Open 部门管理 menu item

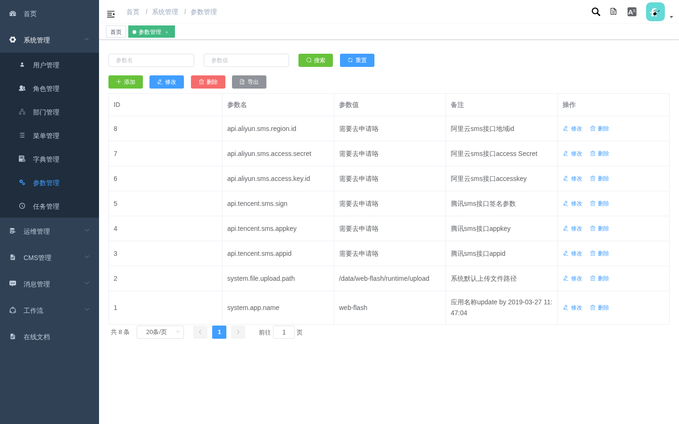point(50,112)
